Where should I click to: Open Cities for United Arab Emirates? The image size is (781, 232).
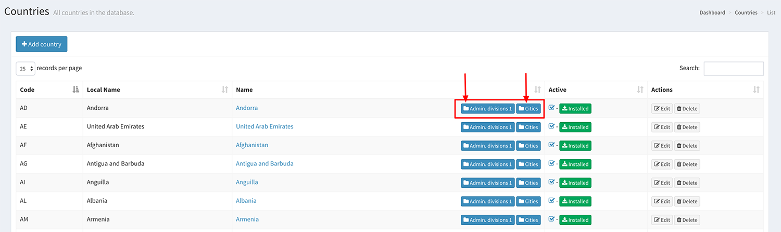pyautogui.click(x=528, y=127)
